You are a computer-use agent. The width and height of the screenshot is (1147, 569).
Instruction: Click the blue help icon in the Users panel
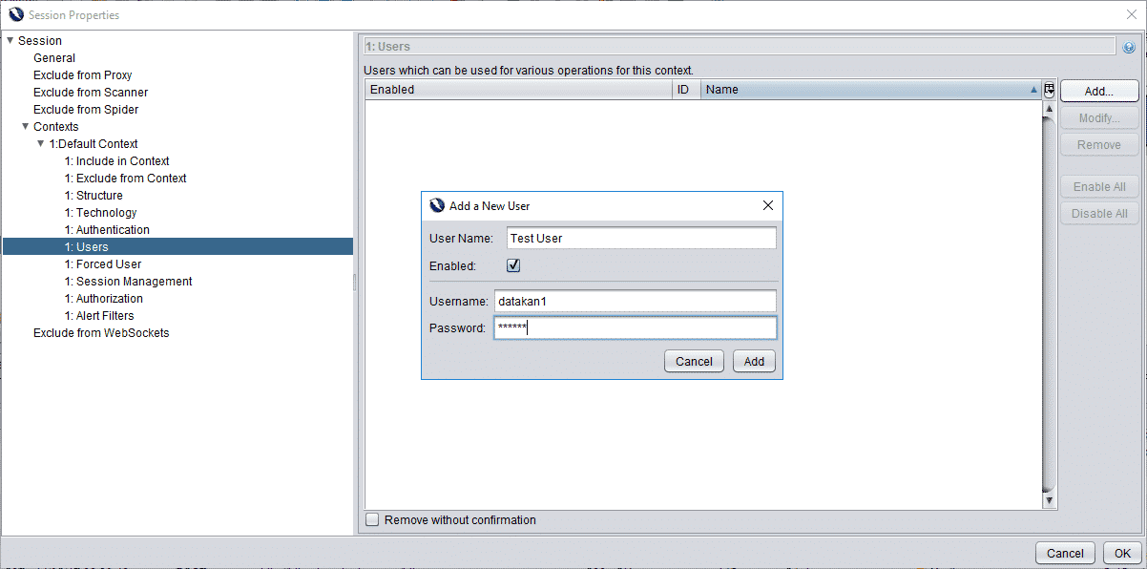click(x=1129, y=46)
